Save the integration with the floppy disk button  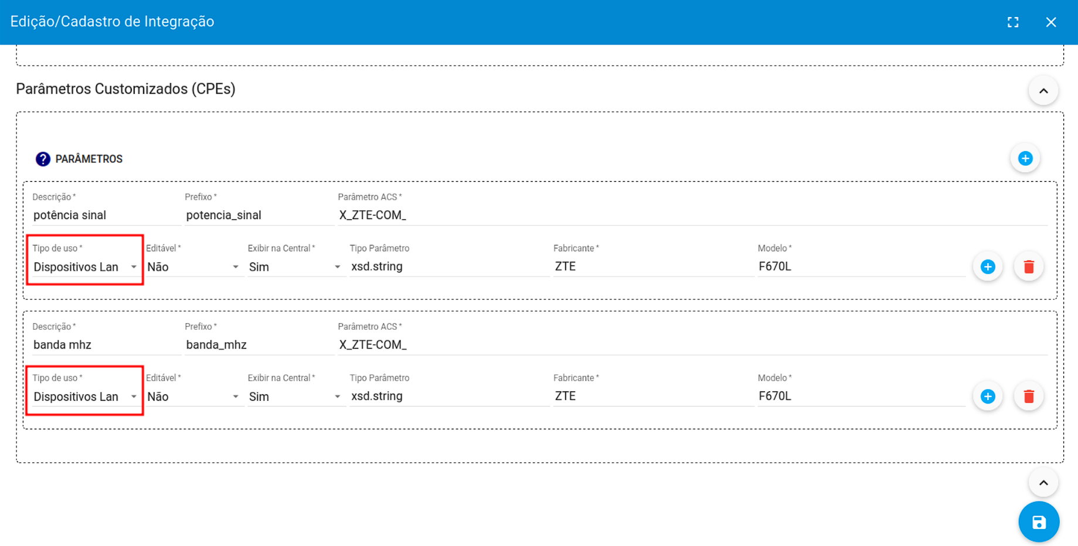coord(1039,522)
